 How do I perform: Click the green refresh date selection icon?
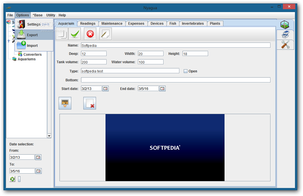click(x=12, y=179)
